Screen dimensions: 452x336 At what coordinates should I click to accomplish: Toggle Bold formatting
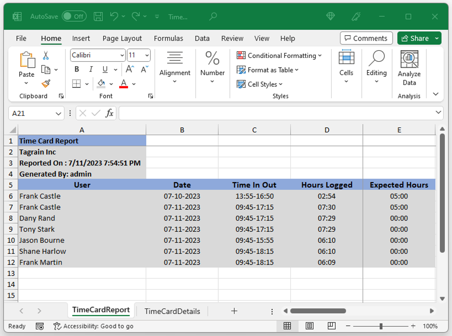[x=77, y=70]
